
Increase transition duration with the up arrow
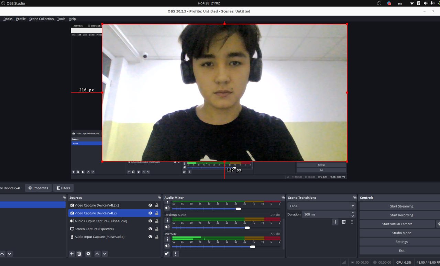[x=352, y=213]
